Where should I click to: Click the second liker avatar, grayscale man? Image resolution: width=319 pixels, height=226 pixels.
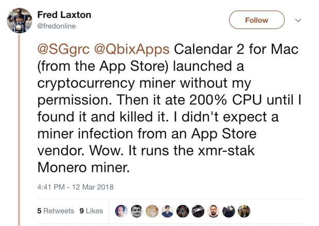tap(136, 211)
